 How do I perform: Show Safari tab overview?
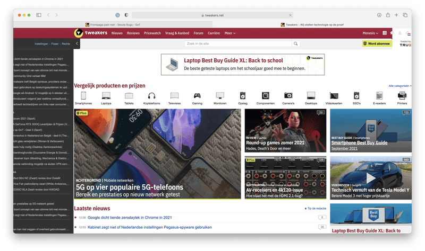(405, 15)
